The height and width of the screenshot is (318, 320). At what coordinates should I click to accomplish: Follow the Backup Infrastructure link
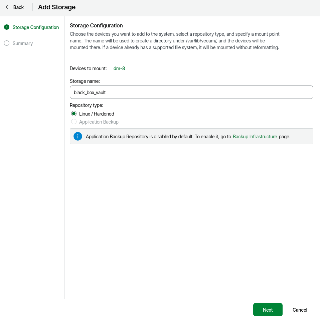point(255,137)
